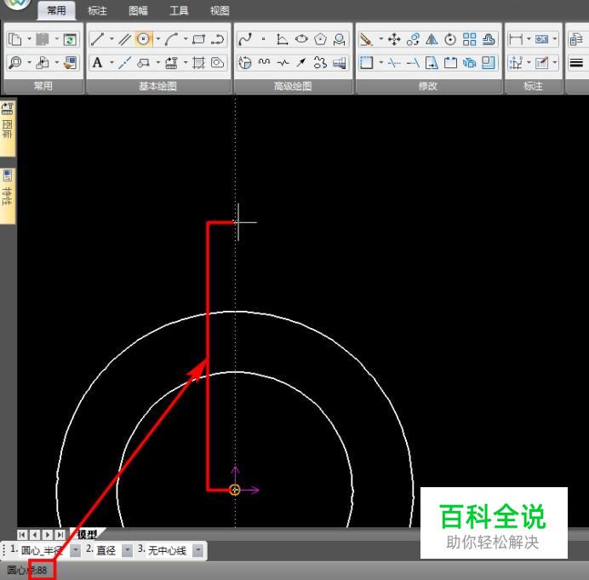Viewport: 589px width, 580px height.
Task: Click the Mirror tool
Action: tap(432, 39)
